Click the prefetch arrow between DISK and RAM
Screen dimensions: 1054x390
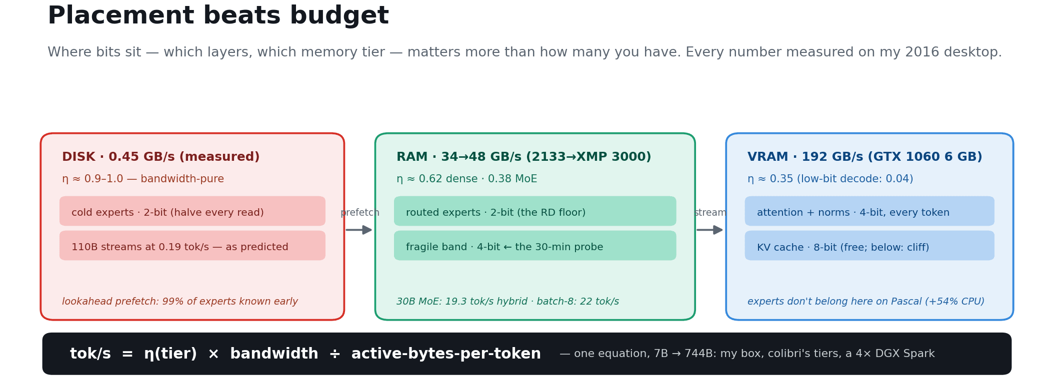pos(359,230)
